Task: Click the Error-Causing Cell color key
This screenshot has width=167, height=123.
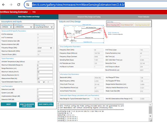Action: [113, 25]
